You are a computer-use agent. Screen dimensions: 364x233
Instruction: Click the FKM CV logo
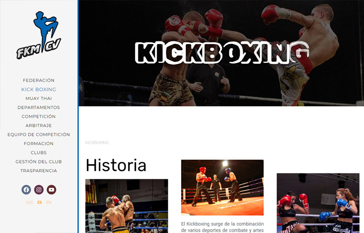pos(39,35)
